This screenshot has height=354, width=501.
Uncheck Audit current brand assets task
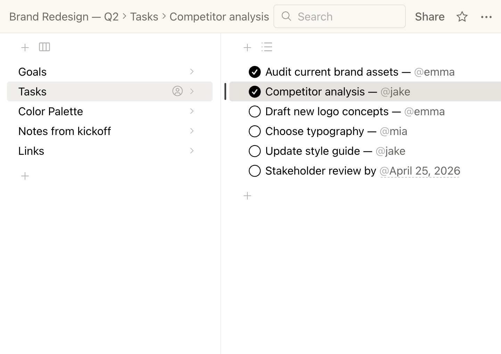pyautogui.click(x=255, y=72)
